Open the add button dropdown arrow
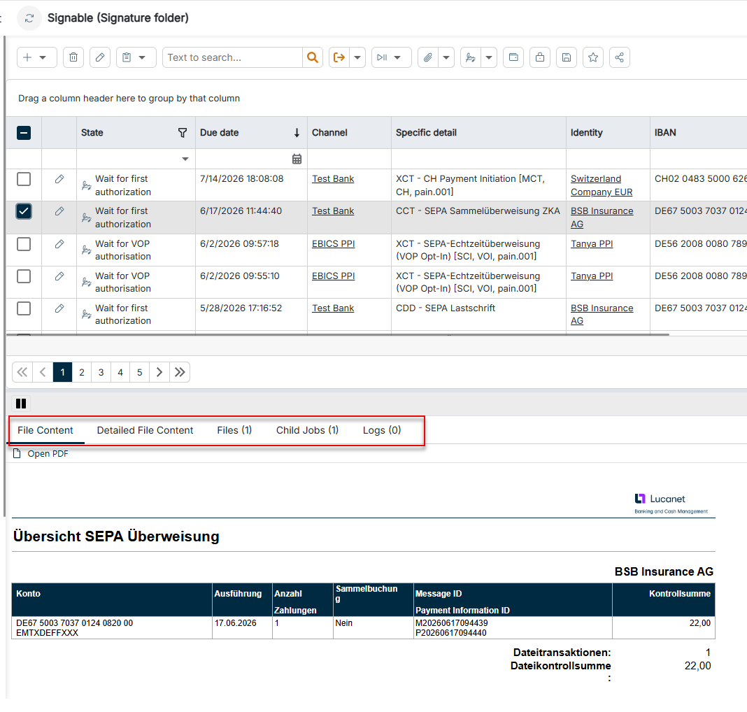The image size is (747, 712). [x=43, y=57]
